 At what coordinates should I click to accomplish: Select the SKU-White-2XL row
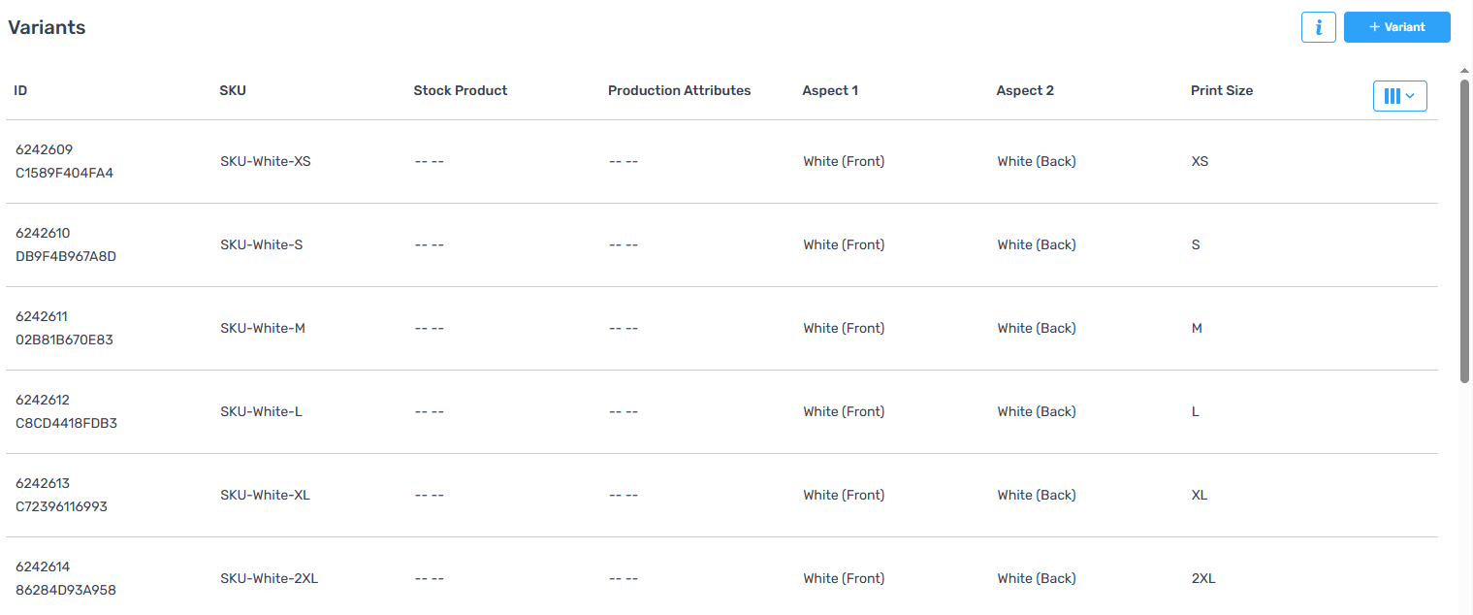(269, 578)
